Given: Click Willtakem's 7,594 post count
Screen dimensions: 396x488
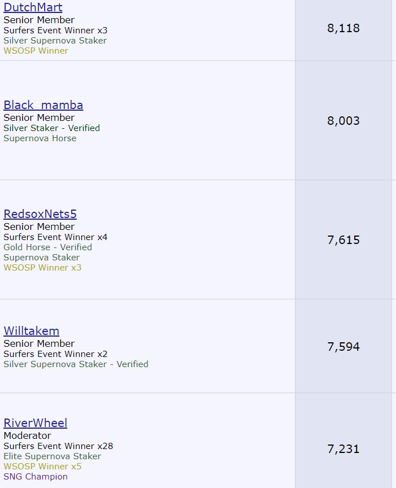Looking at the screenshot, I should pos(343,347).
